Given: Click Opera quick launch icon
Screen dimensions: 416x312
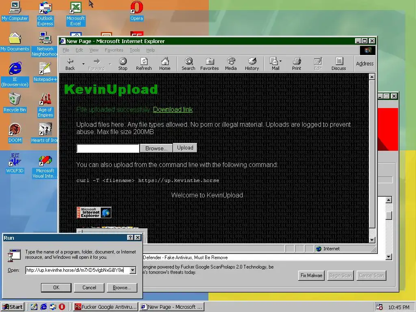Looking at the screenshot, I should coord(62,307).
